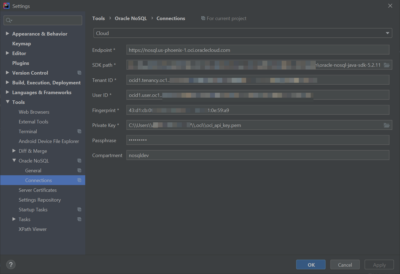The image size is (400, 274).
Task: Click the Private Key browse folder icon
Action: (387, 125)
